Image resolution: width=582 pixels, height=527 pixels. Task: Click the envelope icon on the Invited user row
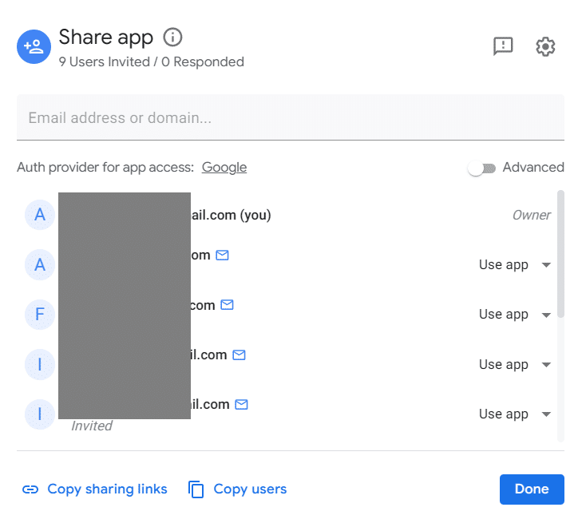tap(242, 405)
